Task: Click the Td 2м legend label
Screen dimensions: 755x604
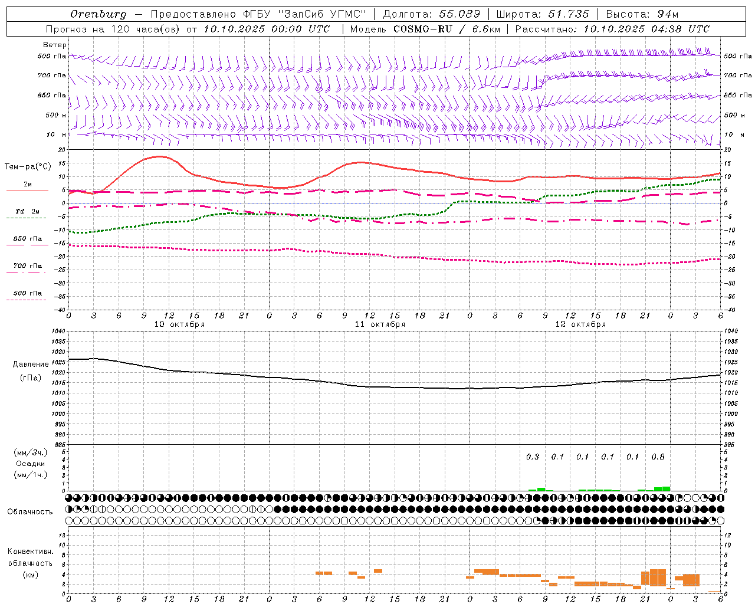Action: [x=28, y=211]
